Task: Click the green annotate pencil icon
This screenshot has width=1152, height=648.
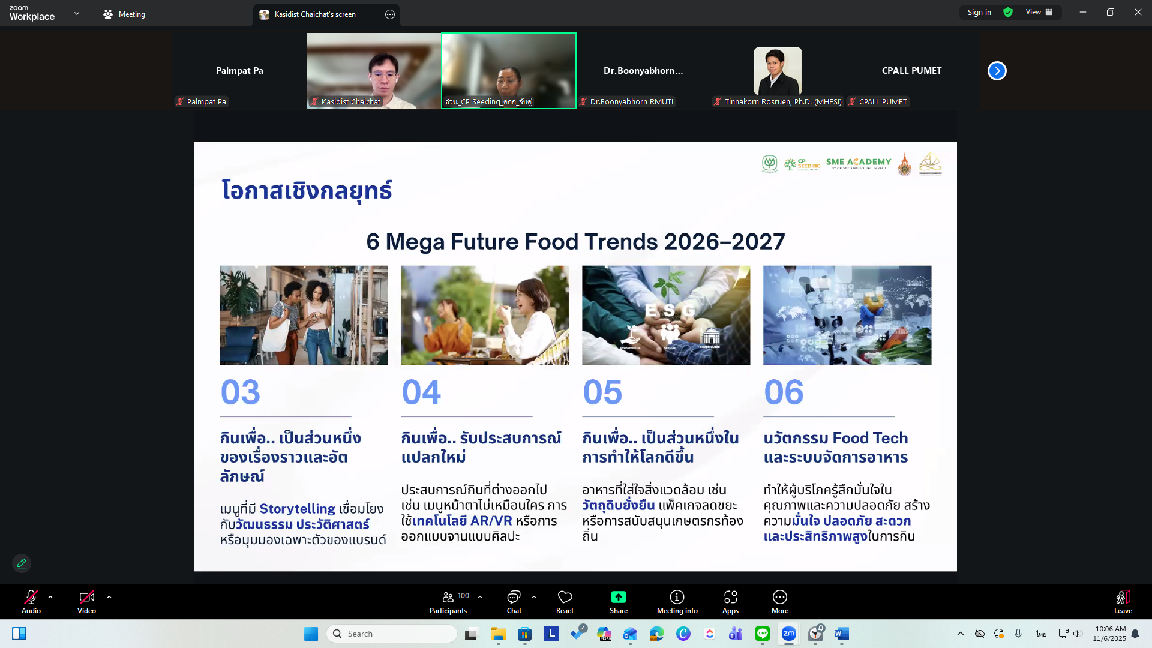Action: (22, 563)
